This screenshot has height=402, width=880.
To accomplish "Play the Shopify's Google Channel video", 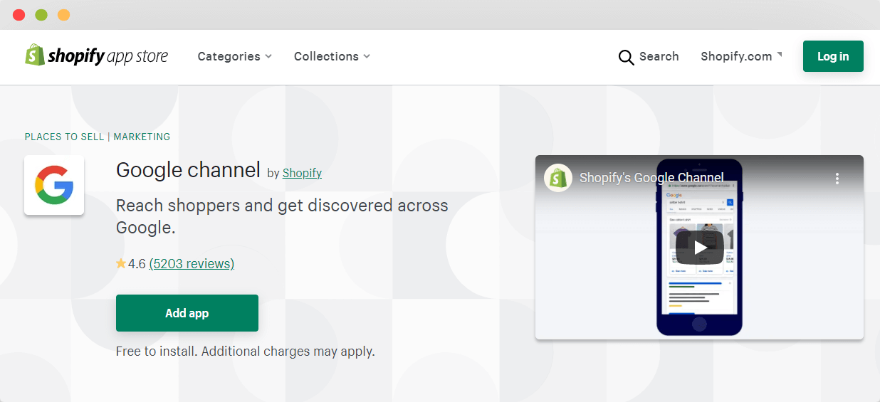I will (x=699, y=248).
